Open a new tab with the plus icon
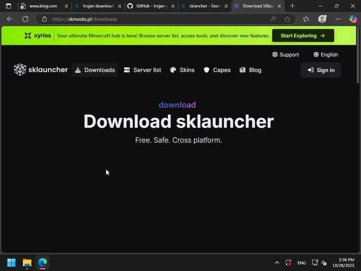 (292, 6)
